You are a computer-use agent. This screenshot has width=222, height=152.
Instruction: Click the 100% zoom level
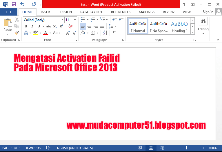point(212,148)
